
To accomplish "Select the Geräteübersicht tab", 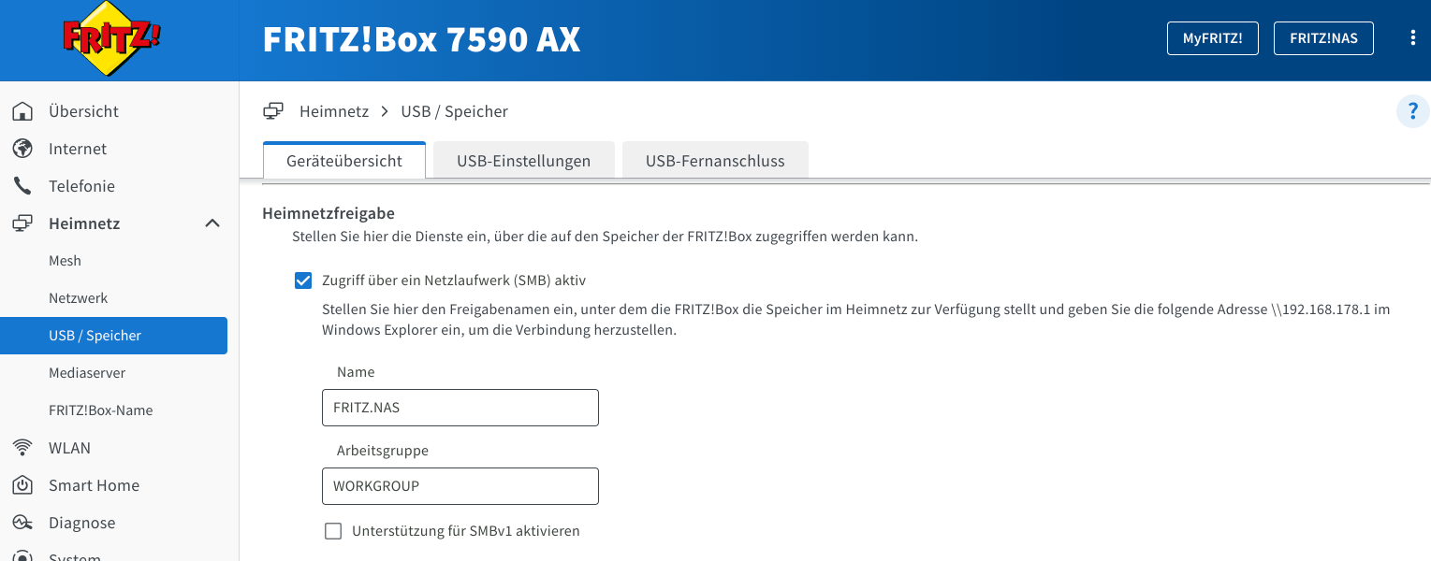I will pos(344,161).
